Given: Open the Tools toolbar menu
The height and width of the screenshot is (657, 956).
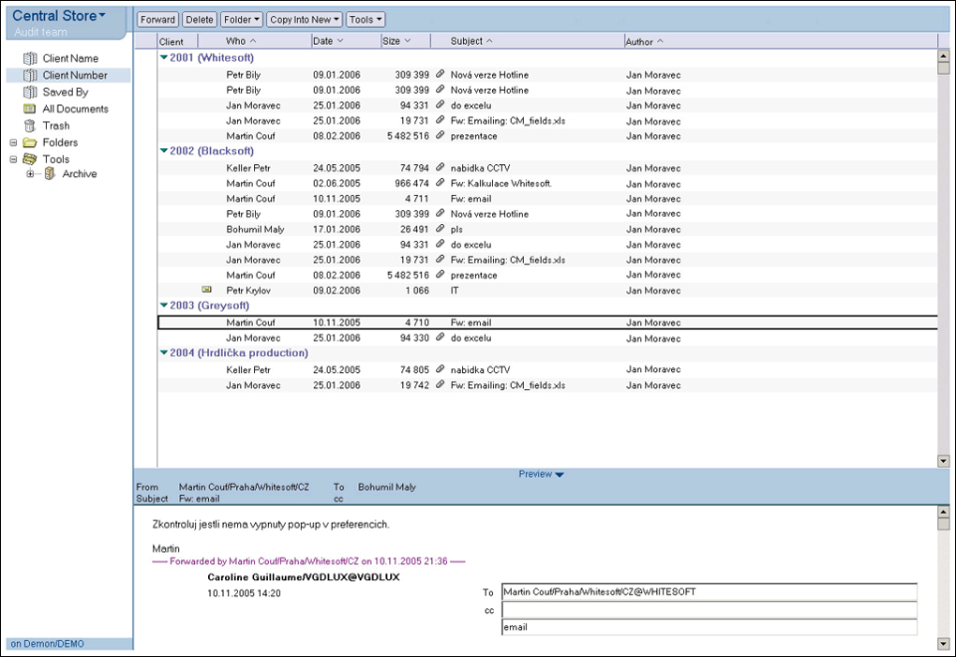Looking at the screenshot, I should (365, 20).
